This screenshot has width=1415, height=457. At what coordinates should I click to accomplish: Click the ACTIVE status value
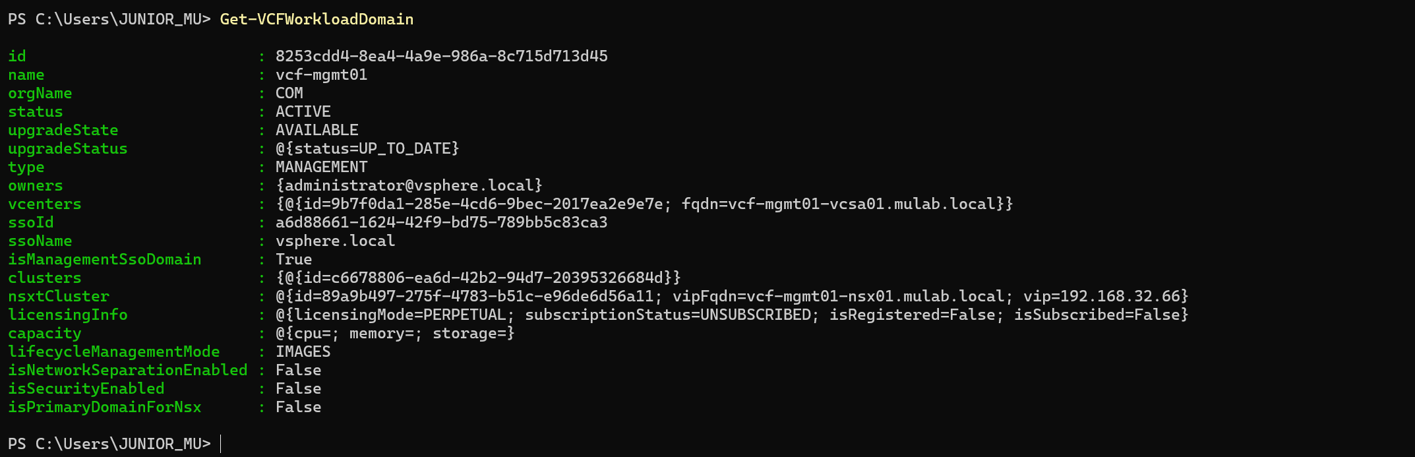303,111
